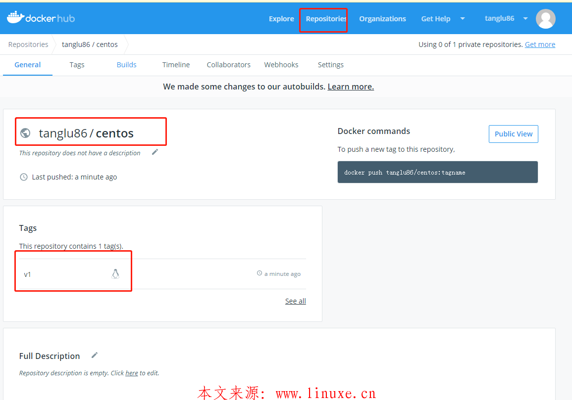Switch to the Settings tab
The width and height of the screenshot is (572, 400).
(330, 65)
